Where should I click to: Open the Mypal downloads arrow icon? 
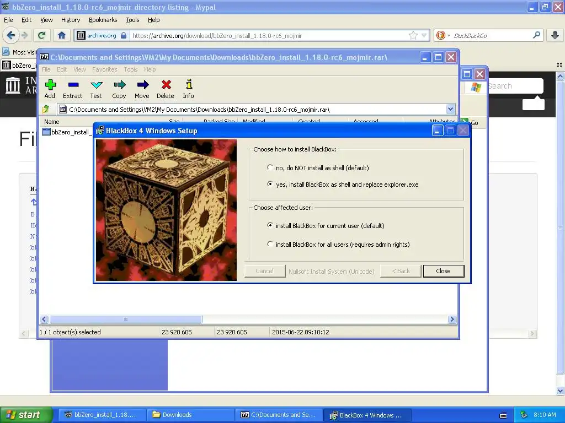(x=555, y=35)
